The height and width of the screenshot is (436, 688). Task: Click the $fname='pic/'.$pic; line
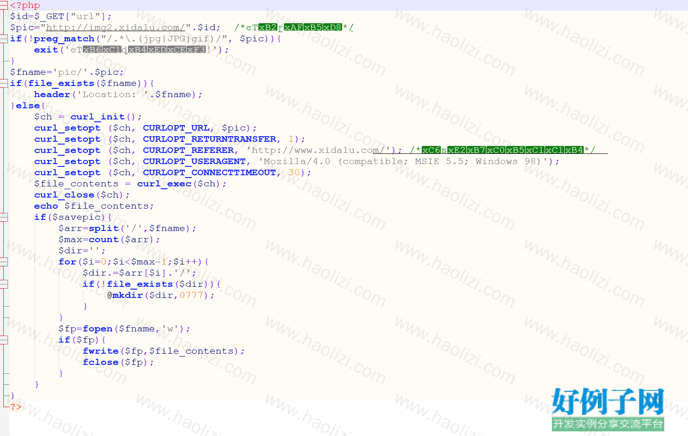[x=67, y=72]
